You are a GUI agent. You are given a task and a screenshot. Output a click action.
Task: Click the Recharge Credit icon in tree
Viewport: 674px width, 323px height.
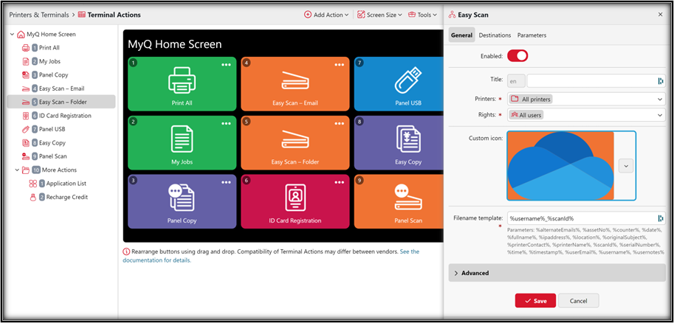click(32, 197)
